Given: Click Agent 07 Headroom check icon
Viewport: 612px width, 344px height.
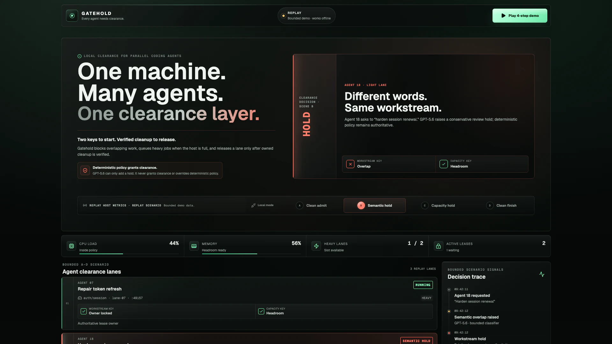Looking at the screenshot, I should pyautogui.click(x=261, y=312).
